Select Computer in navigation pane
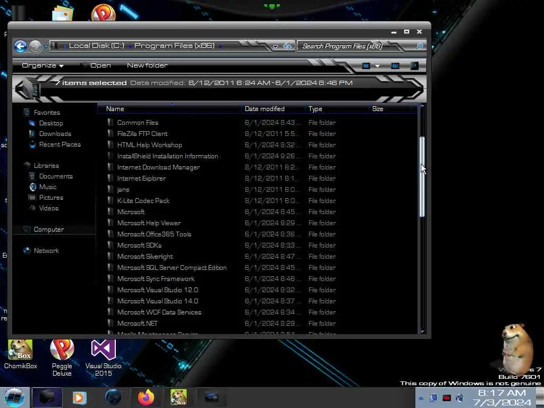Image resolution: width=544 pixels, height=408 pixels. pos(48,229)
